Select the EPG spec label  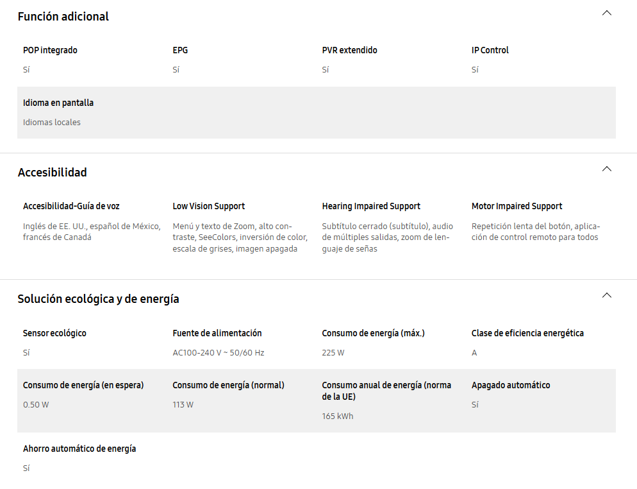[180, 50]
